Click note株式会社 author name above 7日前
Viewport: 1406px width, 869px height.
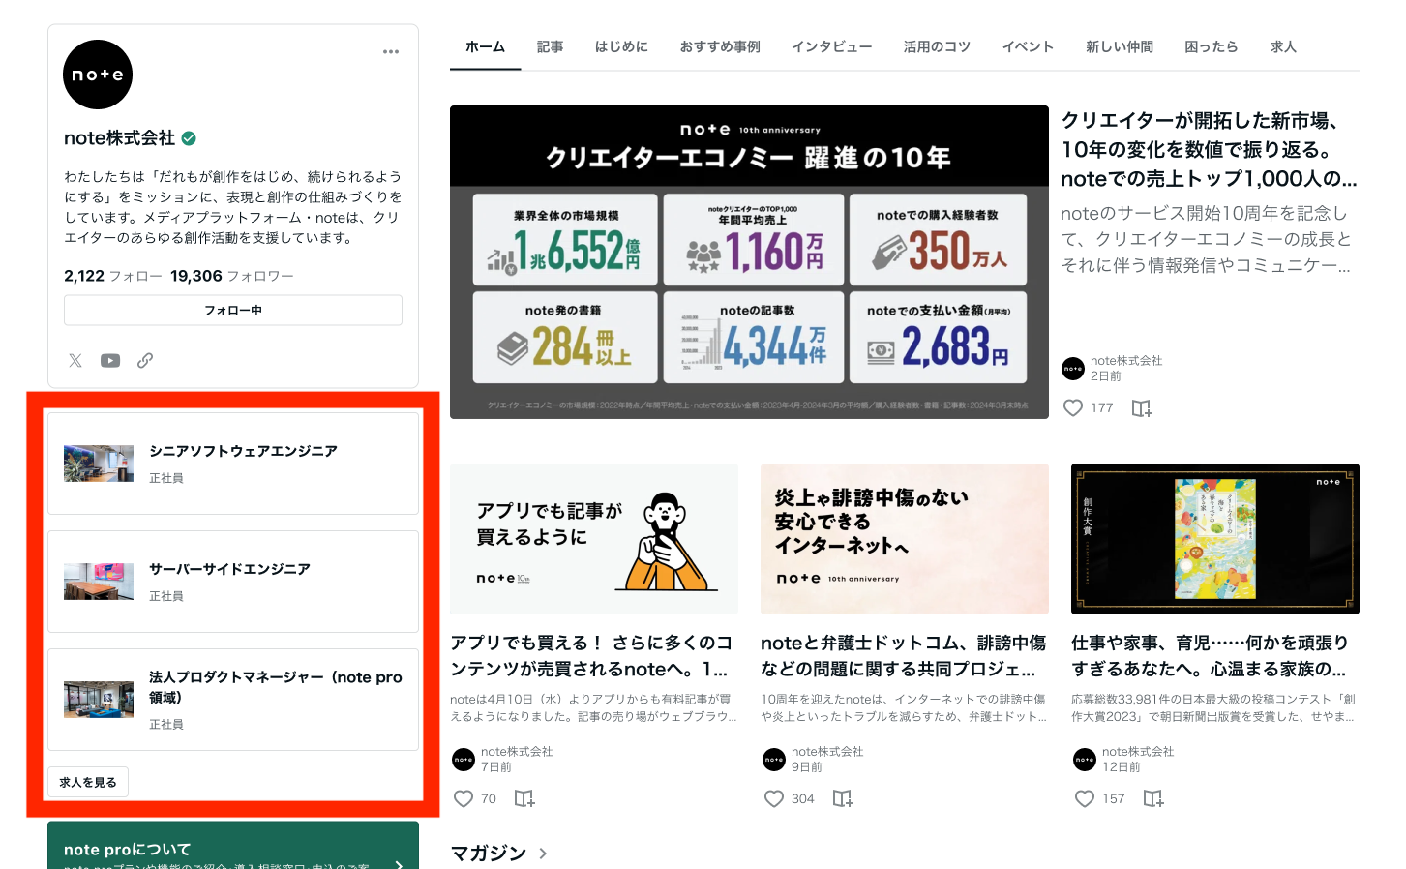pos(517,752)
